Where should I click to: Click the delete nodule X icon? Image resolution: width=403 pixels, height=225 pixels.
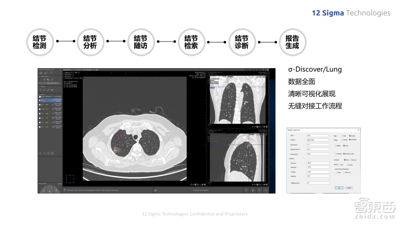click(x=45, y=153)
